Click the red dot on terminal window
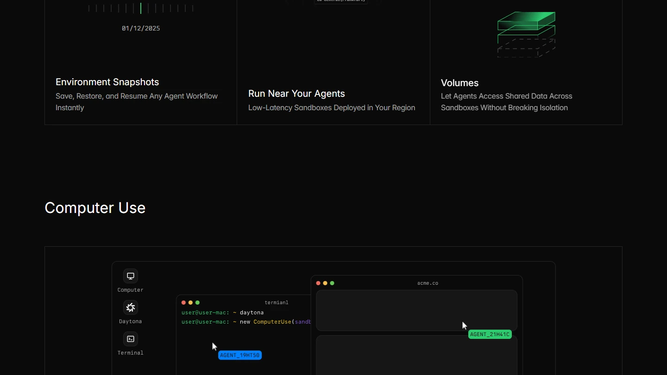 click(x=183, y=302)
